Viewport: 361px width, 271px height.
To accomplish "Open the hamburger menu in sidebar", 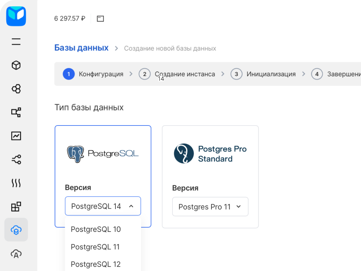I will (16, 42).
